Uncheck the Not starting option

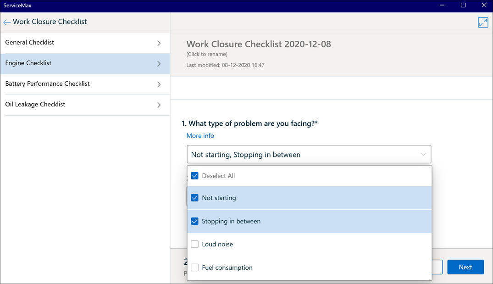coord(194,198)
